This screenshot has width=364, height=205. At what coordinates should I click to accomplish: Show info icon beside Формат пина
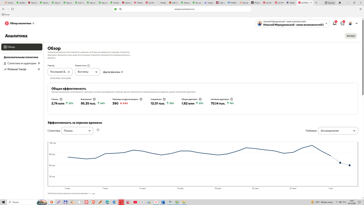pyautogui.click(x=89, y=65)
